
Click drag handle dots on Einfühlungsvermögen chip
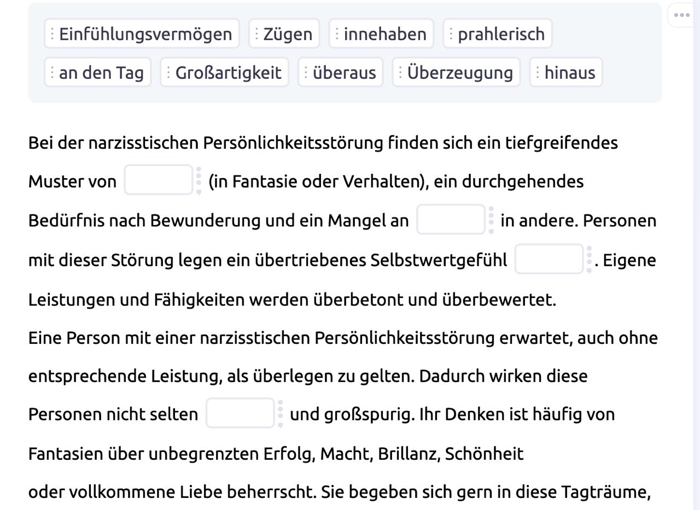pyautogui.click(x=52, y=34)
